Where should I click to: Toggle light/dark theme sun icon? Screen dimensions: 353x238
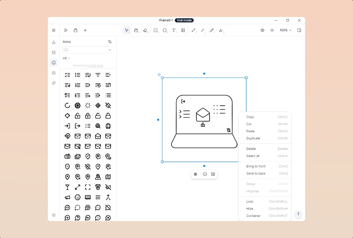[x=272, y=30]
